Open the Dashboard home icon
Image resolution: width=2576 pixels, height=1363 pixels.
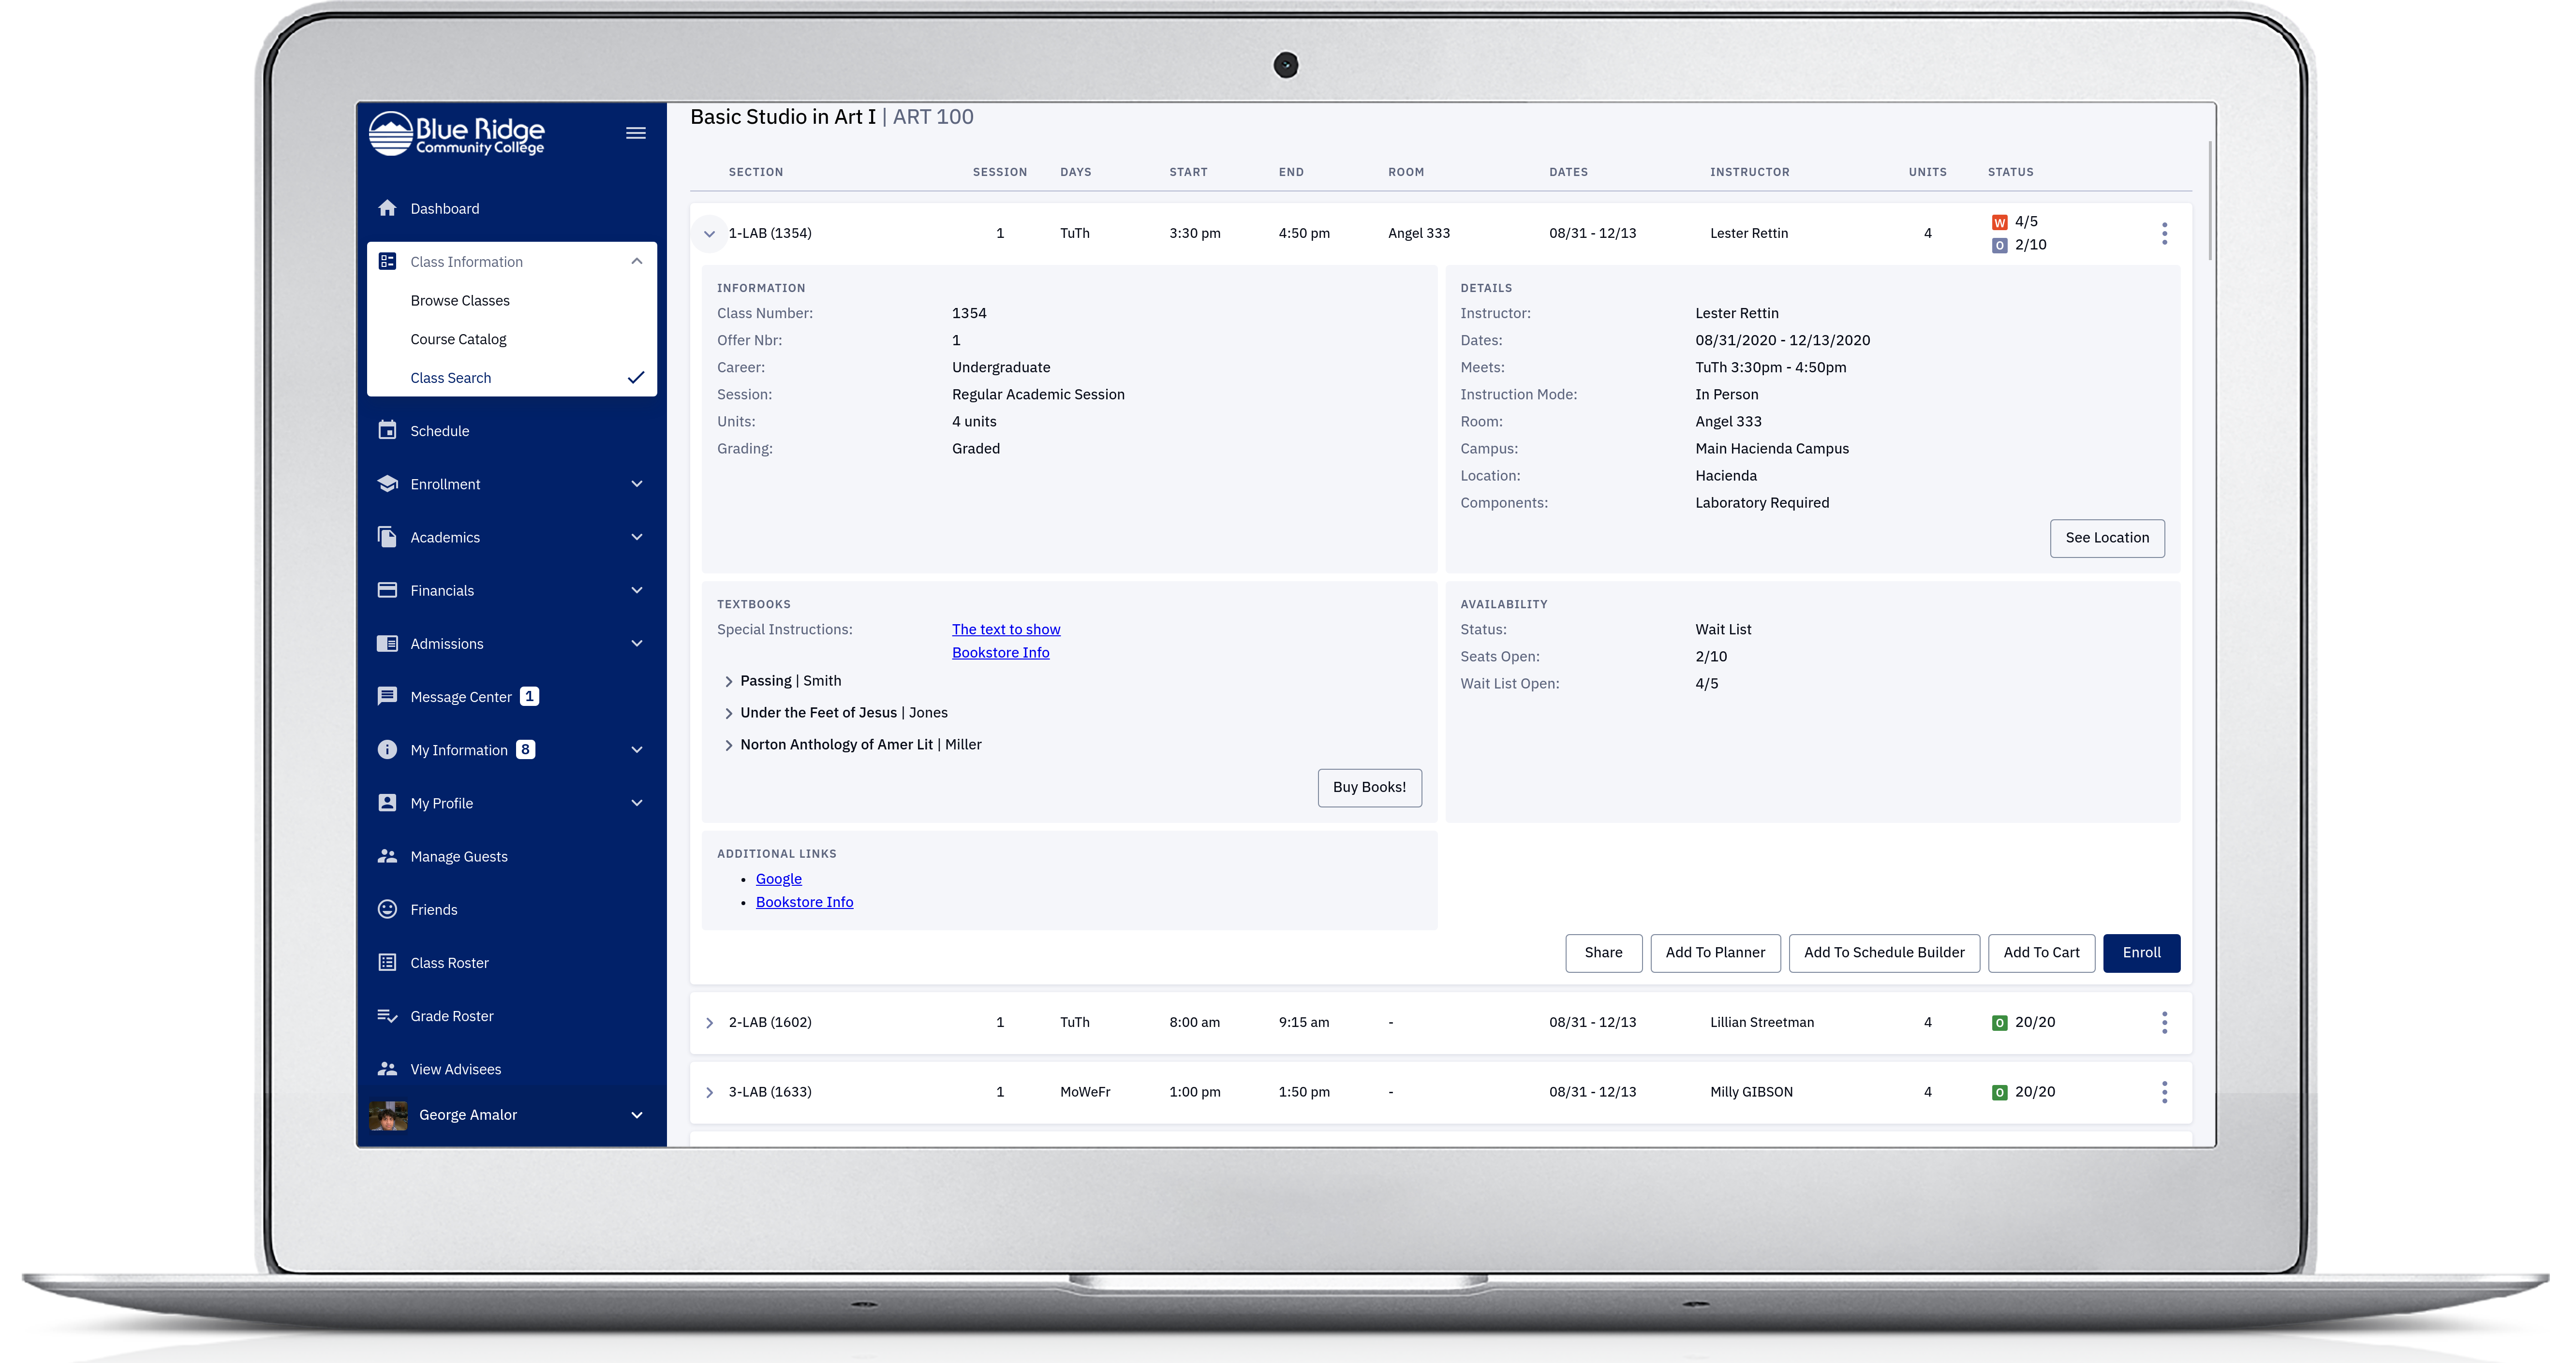[387, 208]
